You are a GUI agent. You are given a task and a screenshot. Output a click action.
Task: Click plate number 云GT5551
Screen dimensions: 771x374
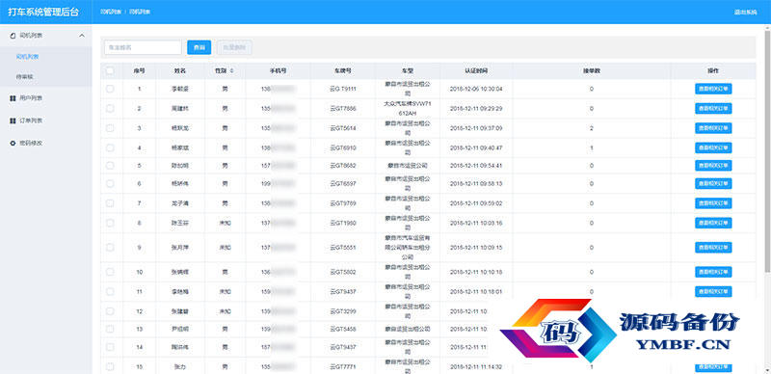pos(343,247)
